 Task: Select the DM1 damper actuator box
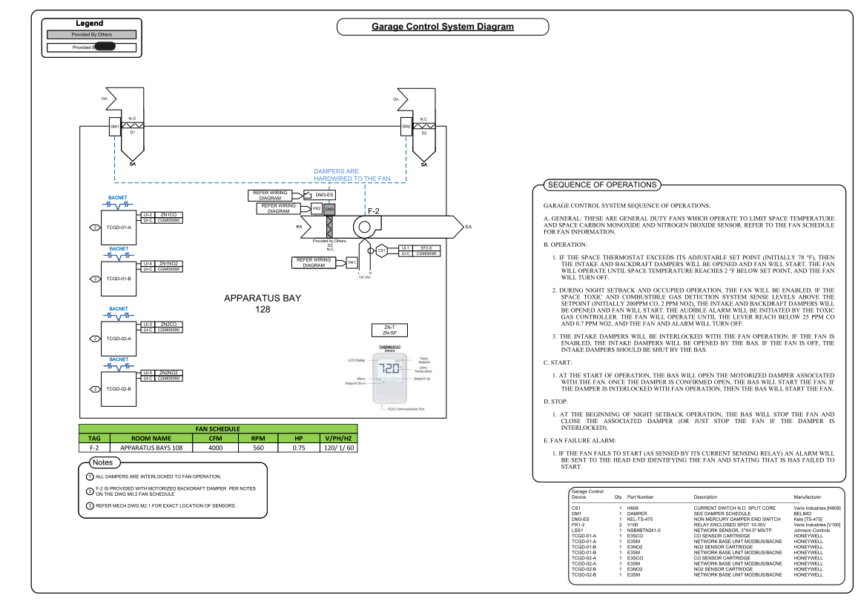tap(115, 127)
